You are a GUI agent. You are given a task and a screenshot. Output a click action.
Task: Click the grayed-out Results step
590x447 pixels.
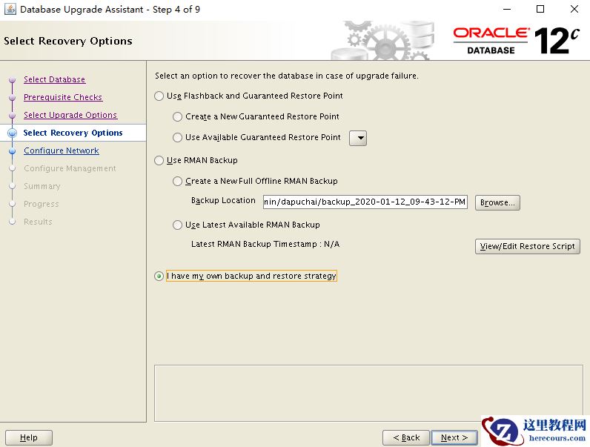coord(38,222)
